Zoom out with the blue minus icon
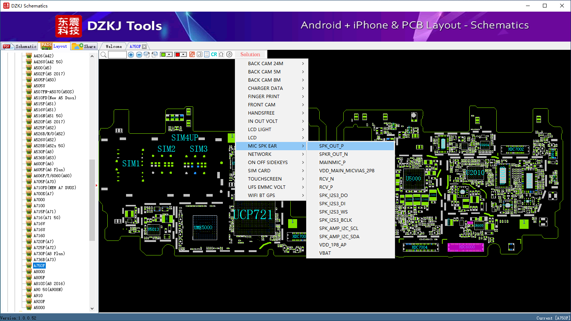The image size is (571, 321). (x=139, y=55)
